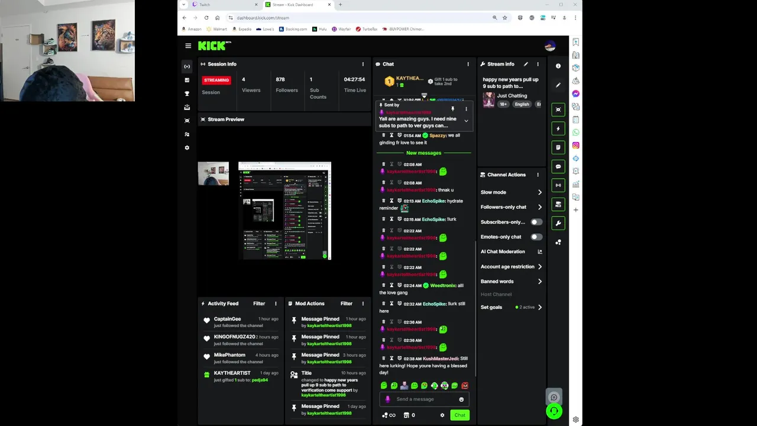
Task: Open Chat panel three-dot menu
Action: 468,64
